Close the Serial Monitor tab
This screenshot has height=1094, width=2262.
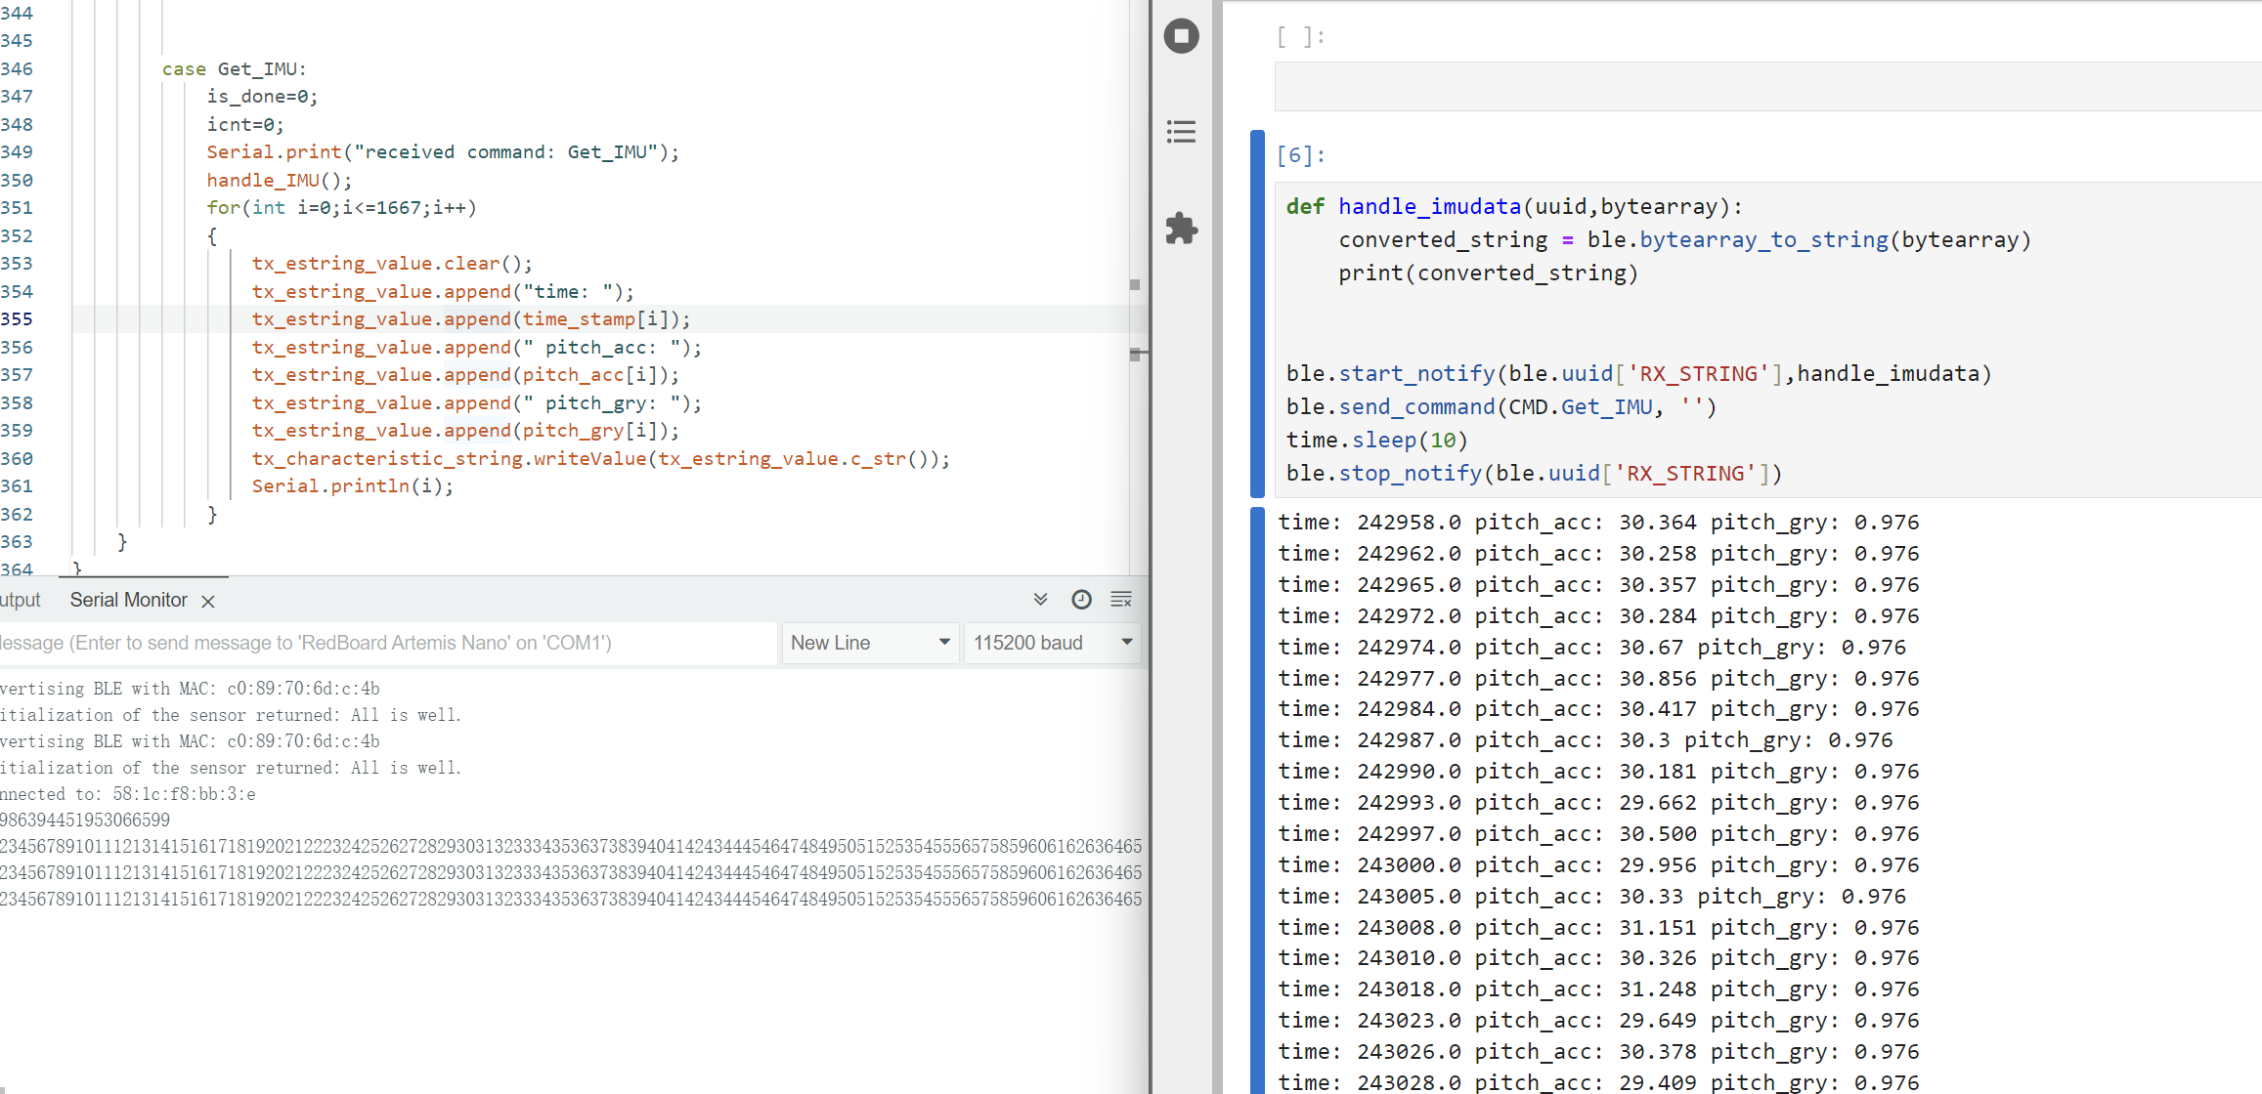(208, 602)
